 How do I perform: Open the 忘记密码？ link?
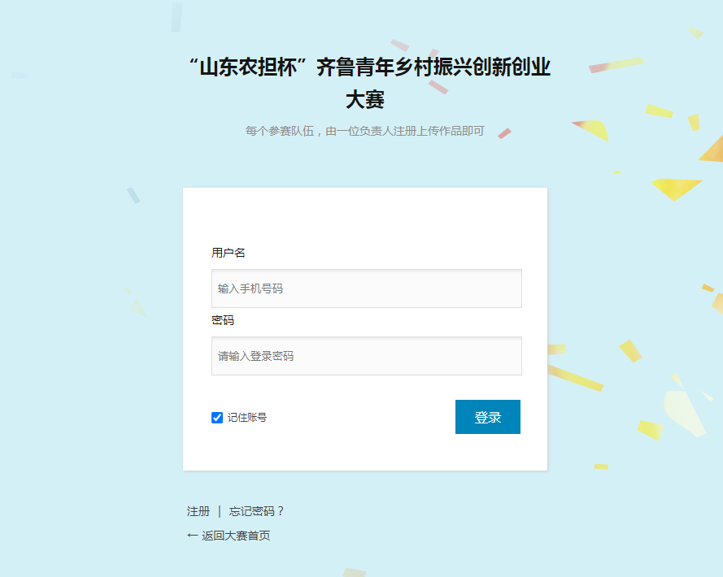256,511
